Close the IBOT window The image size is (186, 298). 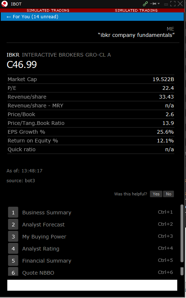coord(180,4)
